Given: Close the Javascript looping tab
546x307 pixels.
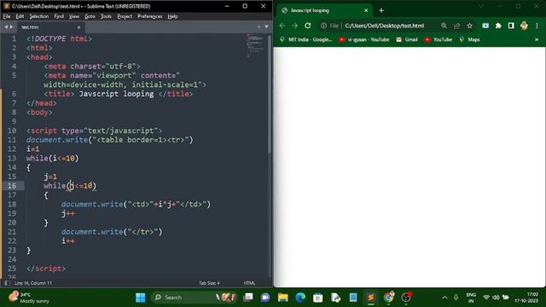Looking at the screenshot, I should pos(366,10).
